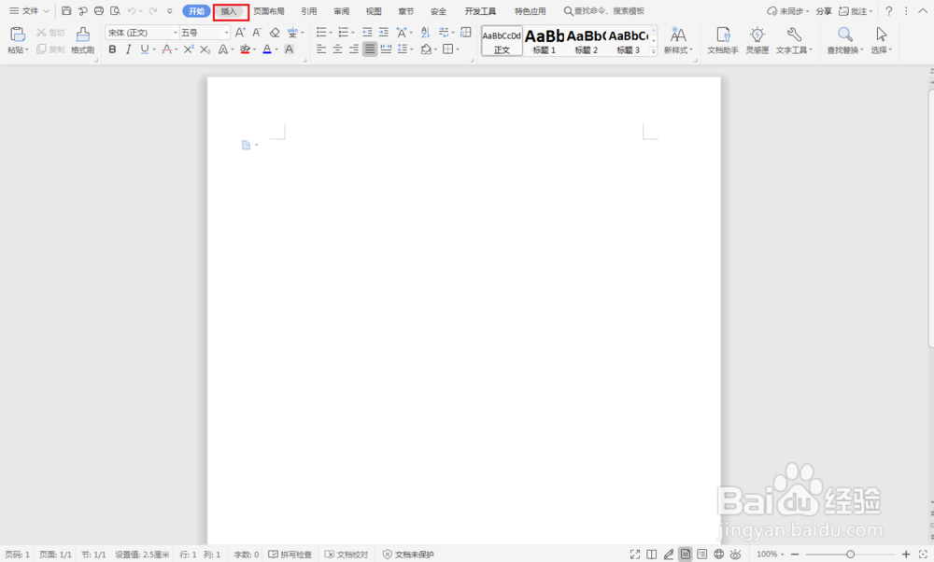Select the Format Painter (格式刷) tool
The height and width of the screenshot is (562, 934).
tap(83, 40)
